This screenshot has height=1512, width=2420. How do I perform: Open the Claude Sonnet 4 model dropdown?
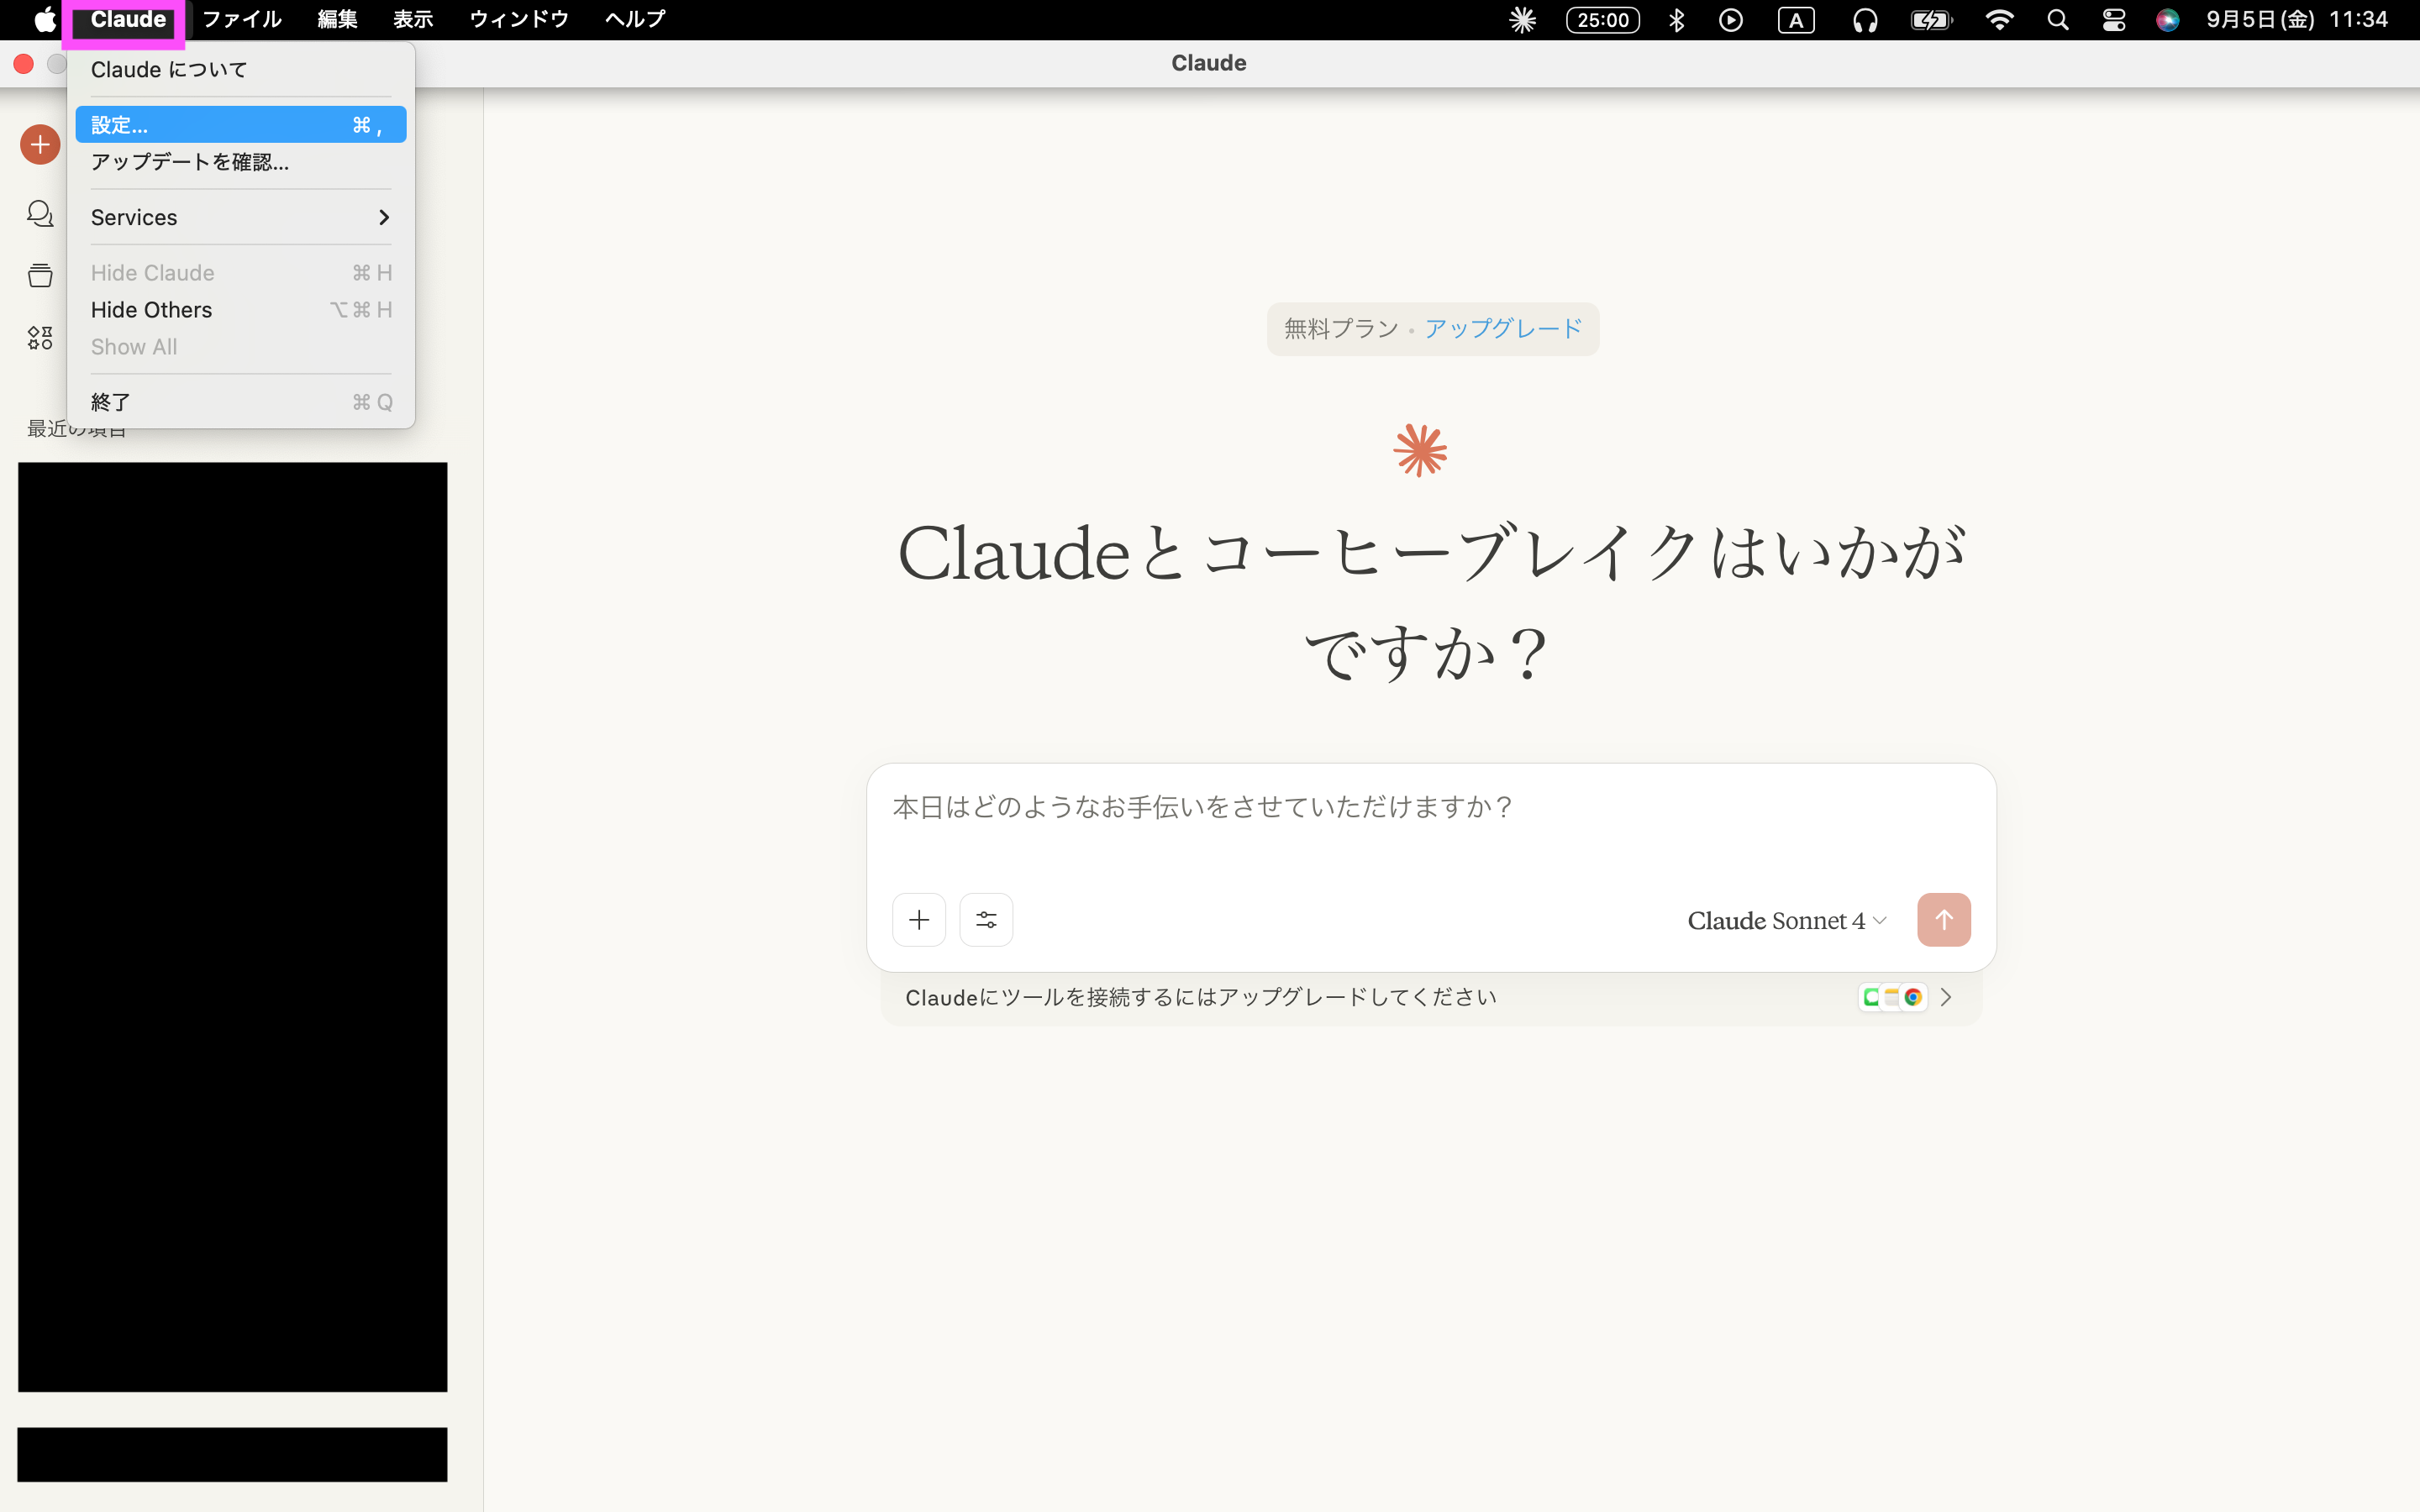pos(1786,920)
